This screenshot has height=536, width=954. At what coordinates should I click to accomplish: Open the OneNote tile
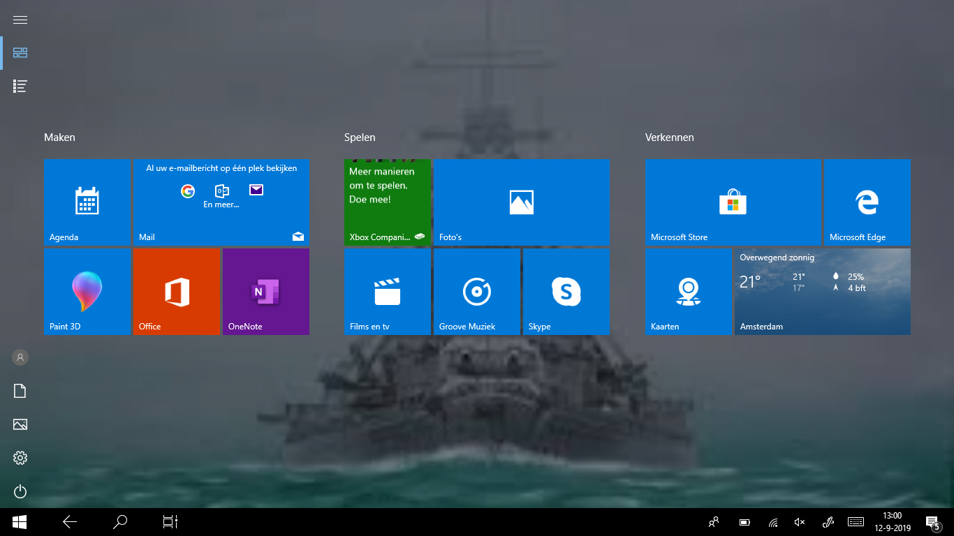pos(266,291)
